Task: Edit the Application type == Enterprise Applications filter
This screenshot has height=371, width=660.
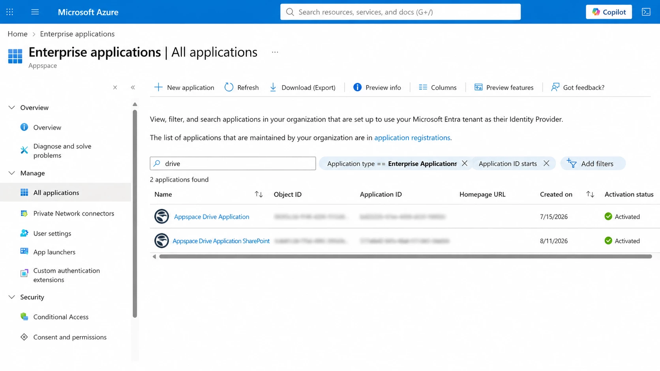Action: pos(392,164)
